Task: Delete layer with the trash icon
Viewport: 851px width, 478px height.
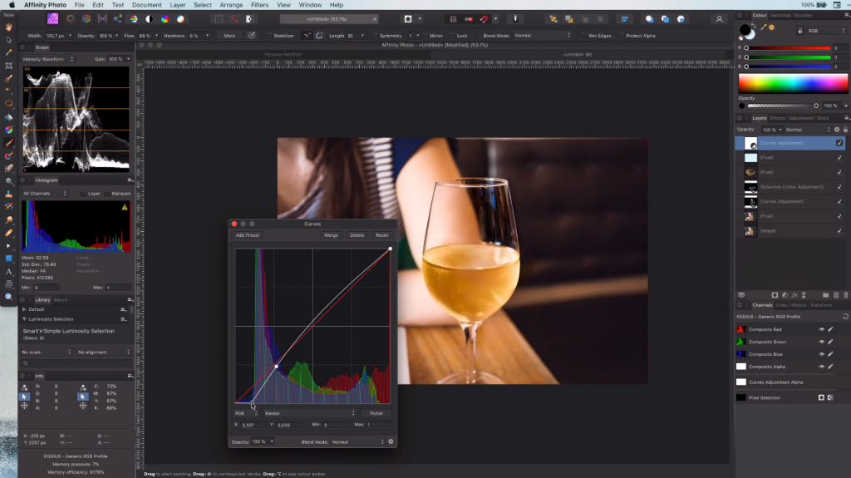Action: tap(845, 295)
